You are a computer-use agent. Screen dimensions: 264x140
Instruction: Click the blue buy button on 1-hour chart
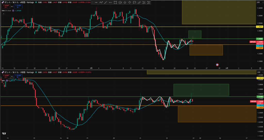(x=18, y=76)
